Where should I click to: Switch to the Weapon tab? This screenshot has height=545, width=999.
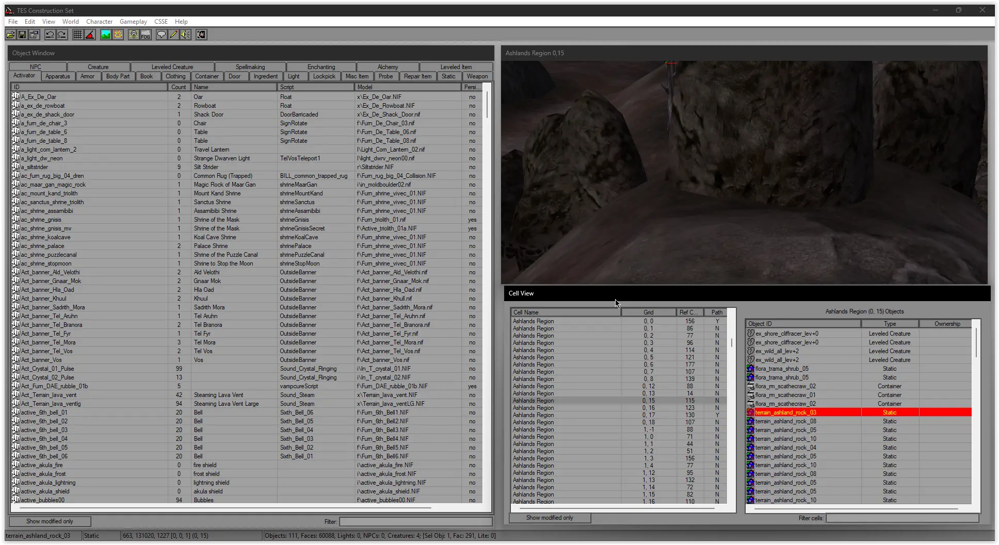(x=477, y=76)
